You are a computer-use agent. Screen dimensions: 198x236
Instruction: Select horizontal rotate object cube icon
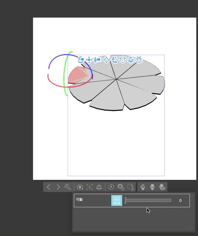pos(123,60)
